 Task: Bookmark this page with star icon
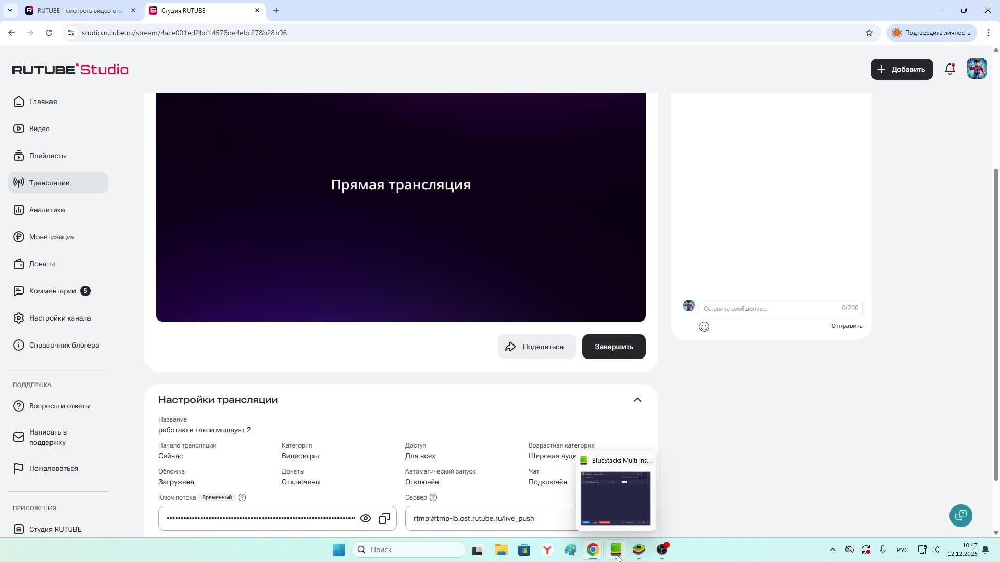click(x=869, y=33)
